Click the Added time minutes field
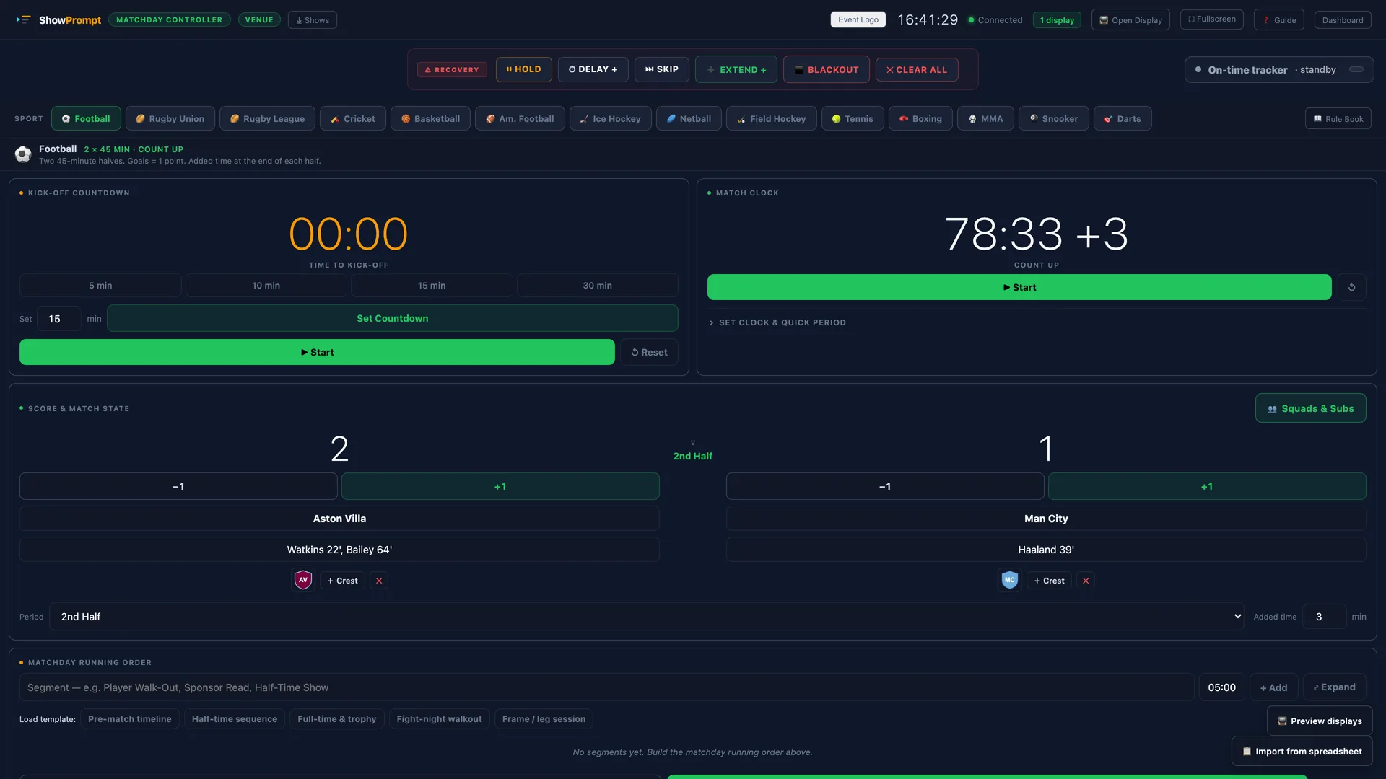This screenshot has width=1386, height=779. coord(1325,617)
